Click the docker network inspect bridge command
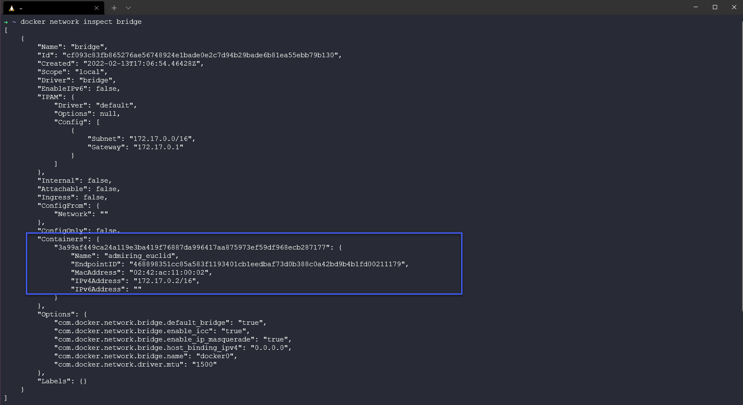This screenshot has height=405, width=743. [81, 22]
